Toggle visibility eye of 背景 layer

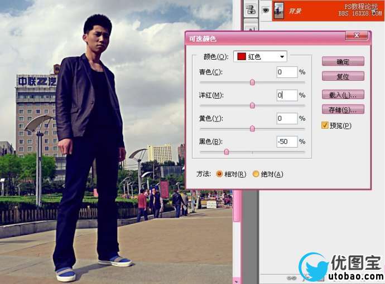pos(266,10)
